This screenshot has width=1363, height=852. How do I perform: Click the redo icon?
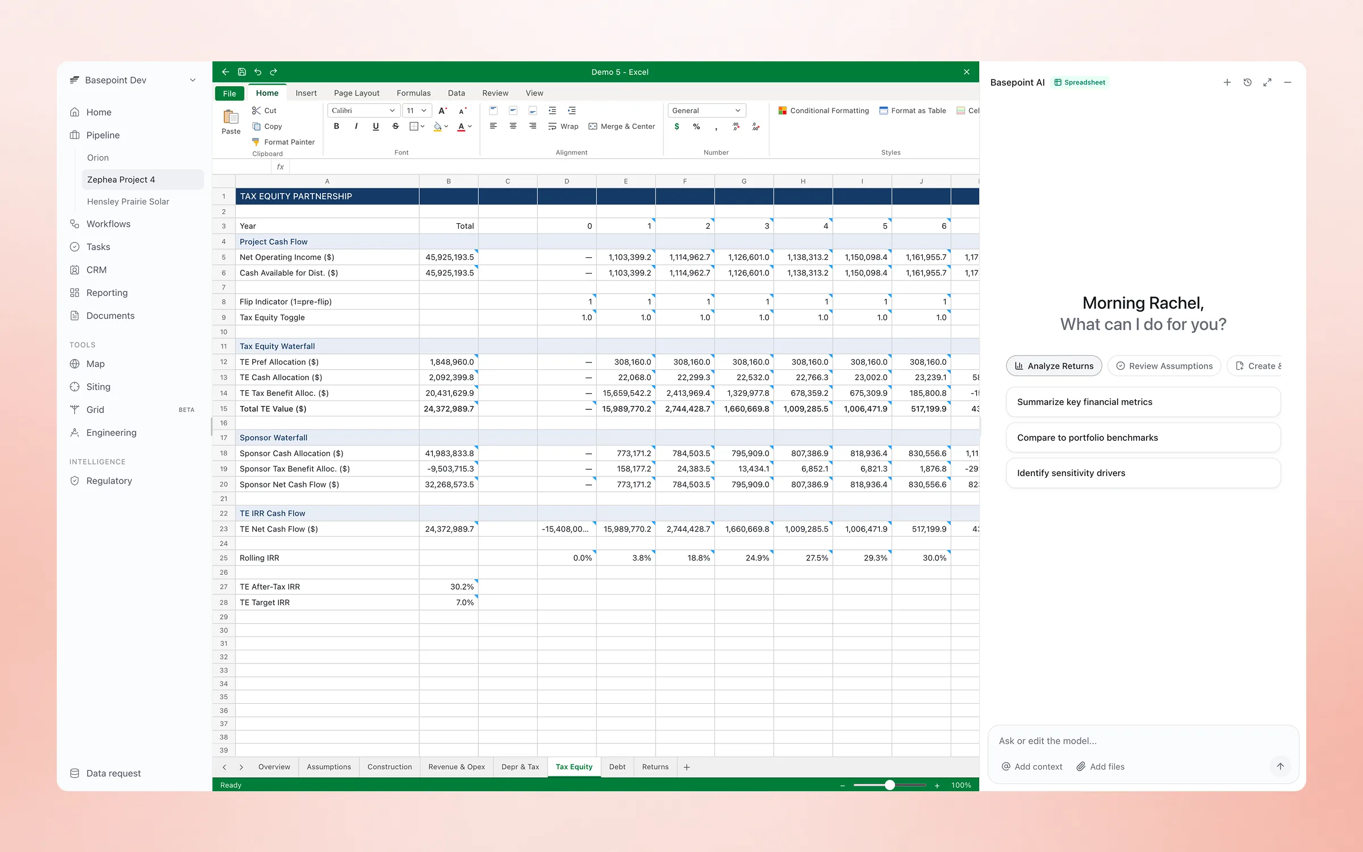click(274, 72)
